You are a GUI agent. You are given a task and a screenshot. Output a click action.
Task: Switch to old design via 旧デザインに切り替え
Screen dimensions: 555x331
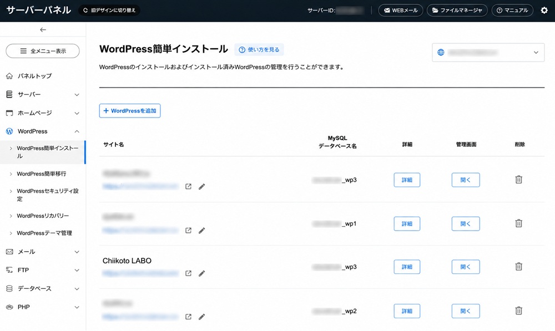109,10
